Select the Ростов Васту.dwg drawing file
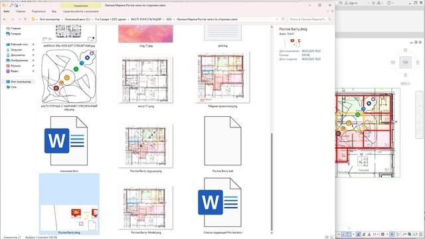This screenshot has width=425, height=239. point(69,204)
